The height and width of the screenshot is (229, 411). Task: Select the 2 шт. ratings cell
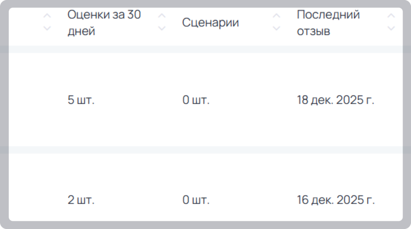coord(81,200)
